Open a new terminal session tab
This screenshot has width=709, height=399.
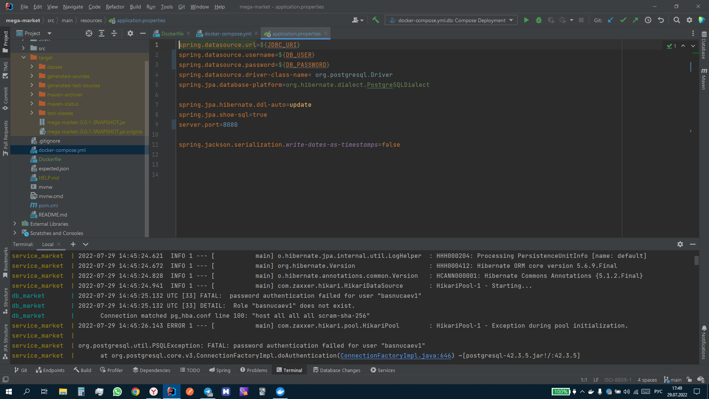point(73,244)
